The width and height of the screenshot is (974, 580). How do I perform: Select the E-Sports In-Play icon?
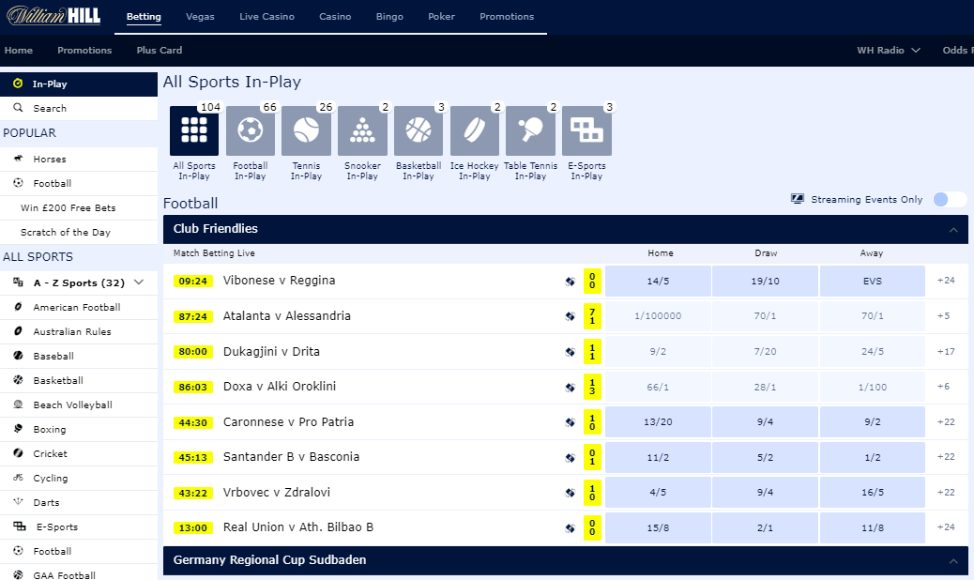tap(586, 131)
